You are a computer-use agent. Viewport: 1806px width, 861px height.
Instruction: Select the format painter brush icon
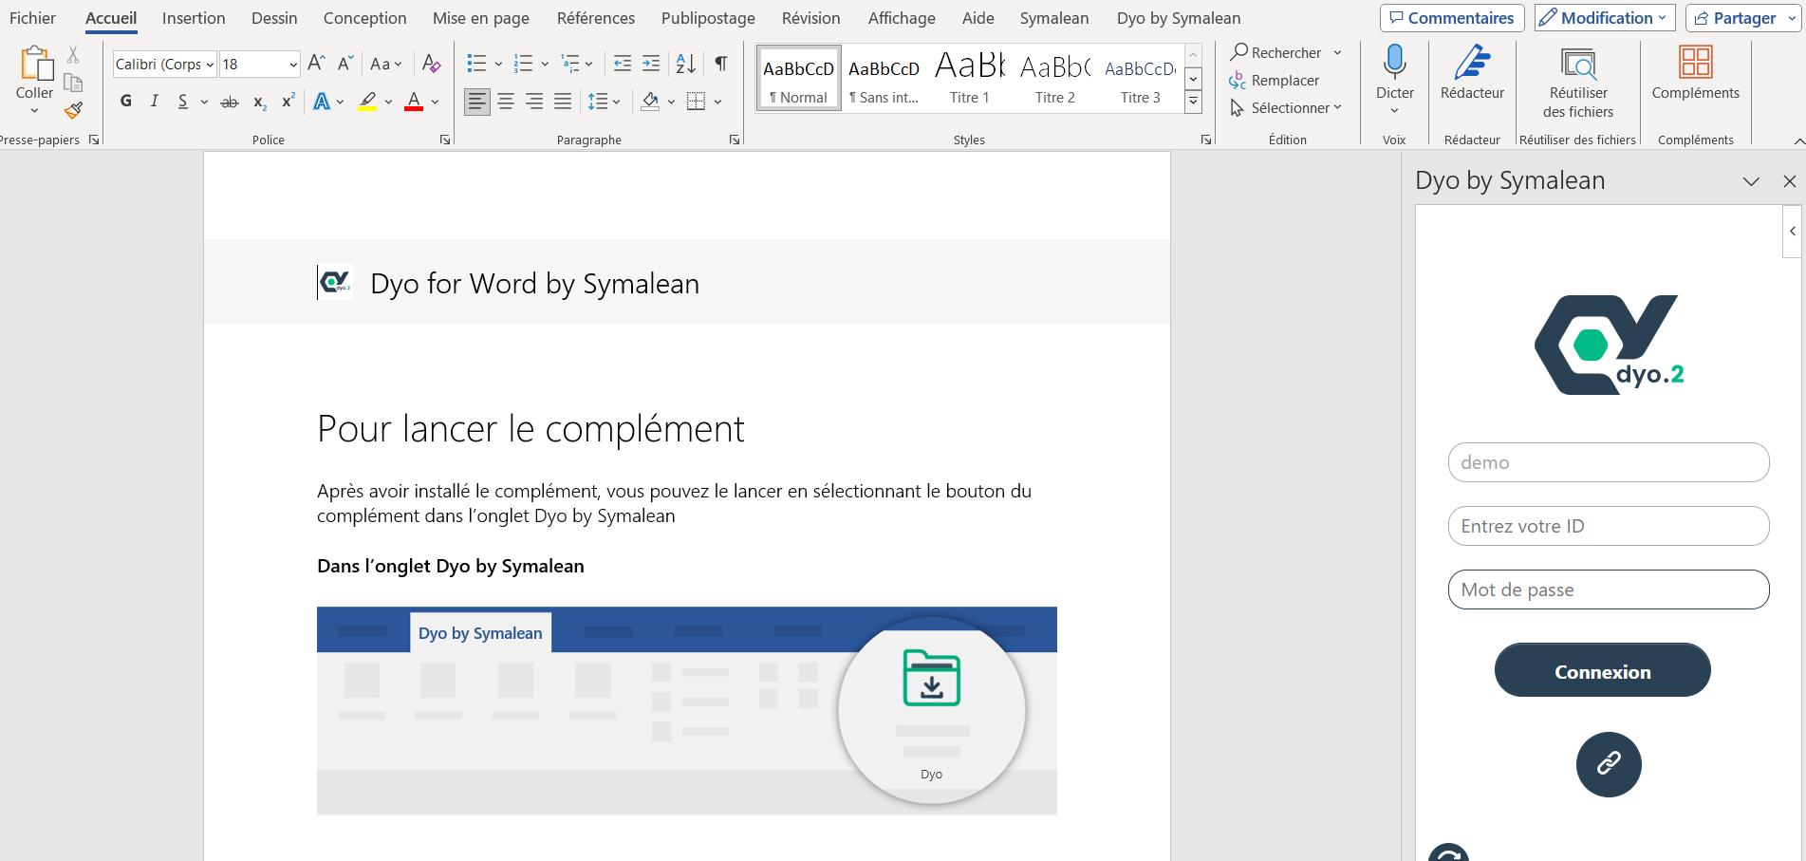[73, 110]
